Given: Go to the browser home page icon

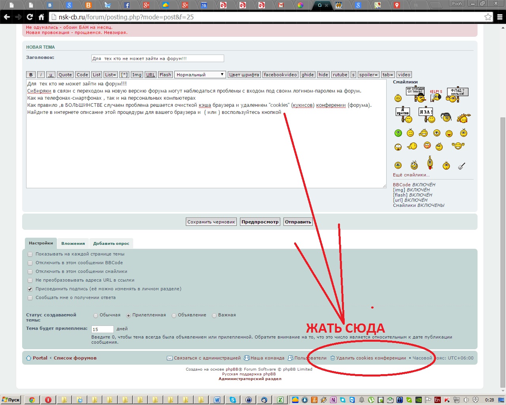Looking at the screenshot, I should 41,17.
